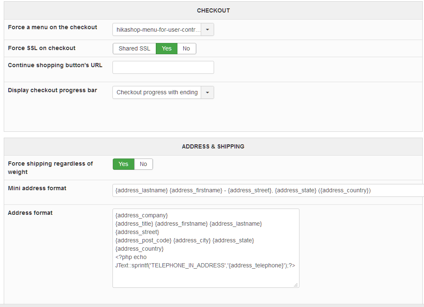This screenshot has height=307, width=424.
Task: Click the Display checkout progress bar label
Action: (52, 90)
